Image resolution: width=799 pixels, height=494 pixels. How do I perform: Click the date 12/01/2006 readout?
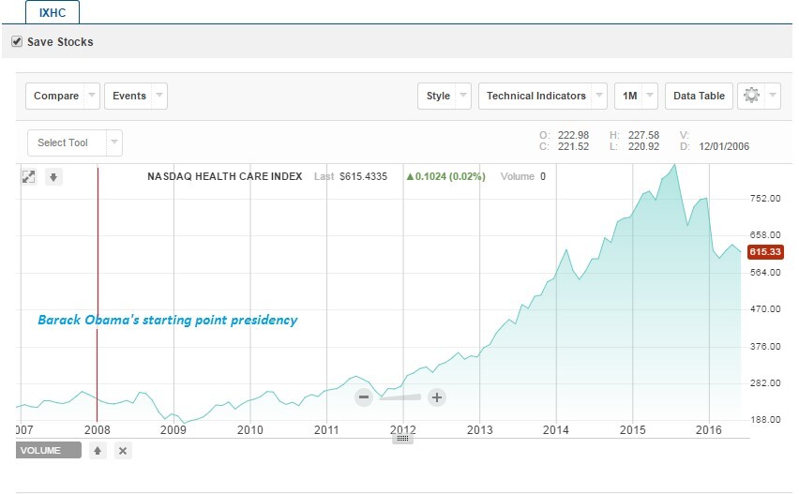[724, 146]
